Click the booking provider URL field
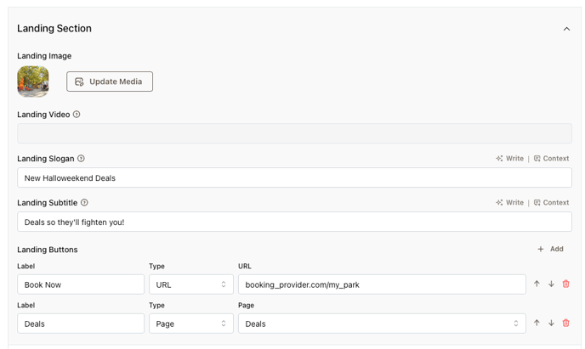This screenshot has width=585, height=349. point(381,284)
